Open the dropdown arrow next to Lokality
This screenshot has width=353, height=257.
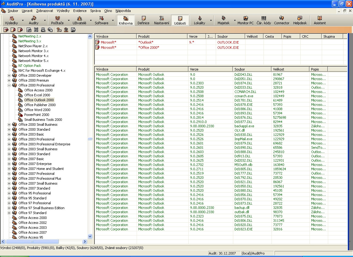coord(211,20)
